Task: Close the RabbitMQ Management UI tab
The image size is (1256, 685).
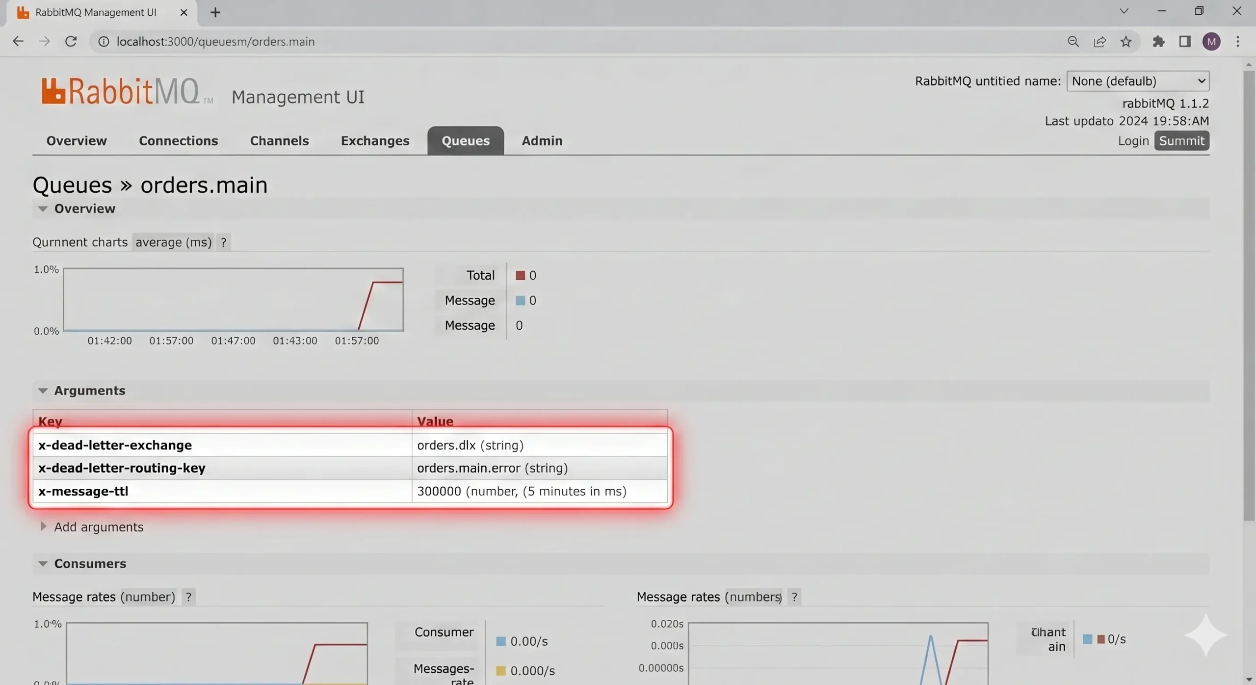Action: (x=184, y=12)
